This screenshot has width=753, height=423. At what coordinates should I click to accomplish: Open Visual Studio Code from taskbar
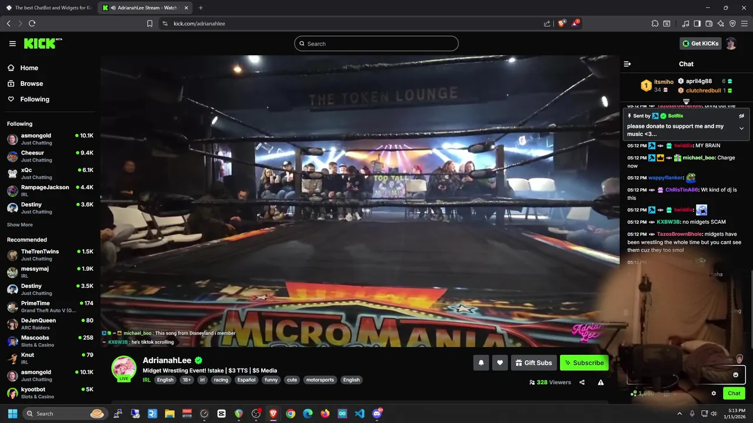pos(359,414)
